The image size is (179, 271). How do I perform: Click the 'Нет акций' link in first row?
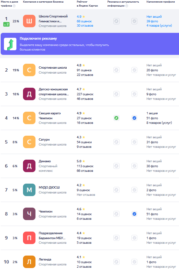(154, 17)
